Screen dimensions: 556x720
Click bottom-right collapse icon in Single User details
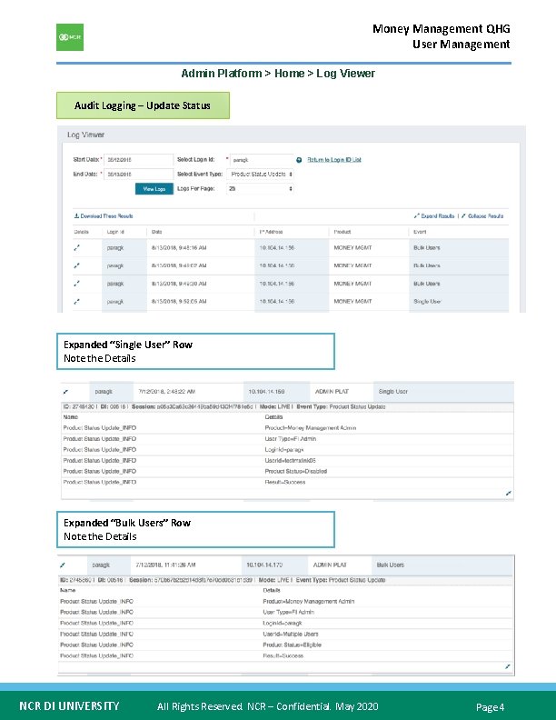tap(508, 493)
